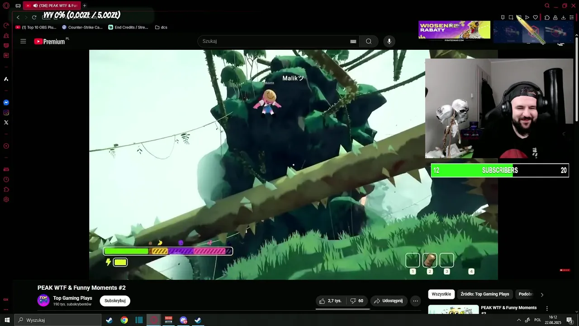
Task: Take a snapshot with the capture icon
Action: click(x=511, y=17)
